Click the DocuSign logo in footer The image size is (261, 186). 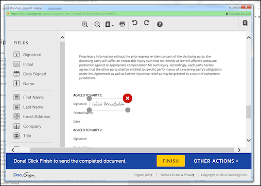point(24,175)
